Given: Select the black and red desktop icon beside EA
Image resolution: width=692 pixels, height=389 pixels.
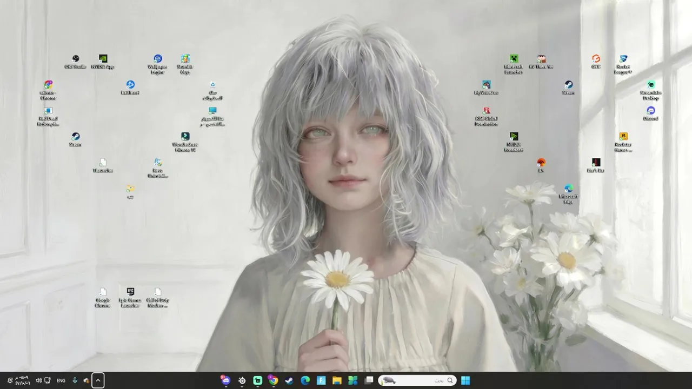Looking at the screenshot, I should tap(596, 165).
